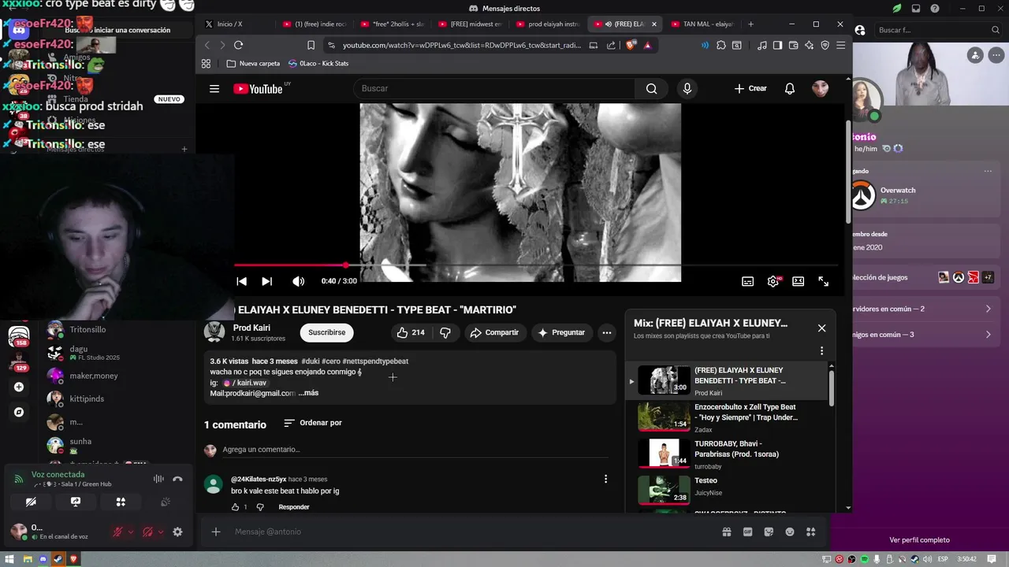Open Discord user settings gear

(x=177, y=532)
